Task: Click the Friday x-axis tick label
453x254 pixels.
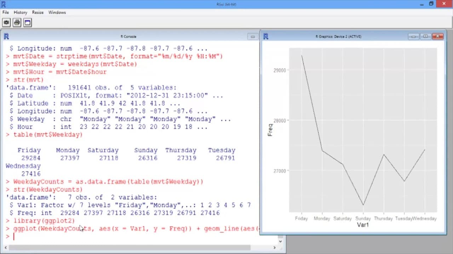Action: point(302,218)
